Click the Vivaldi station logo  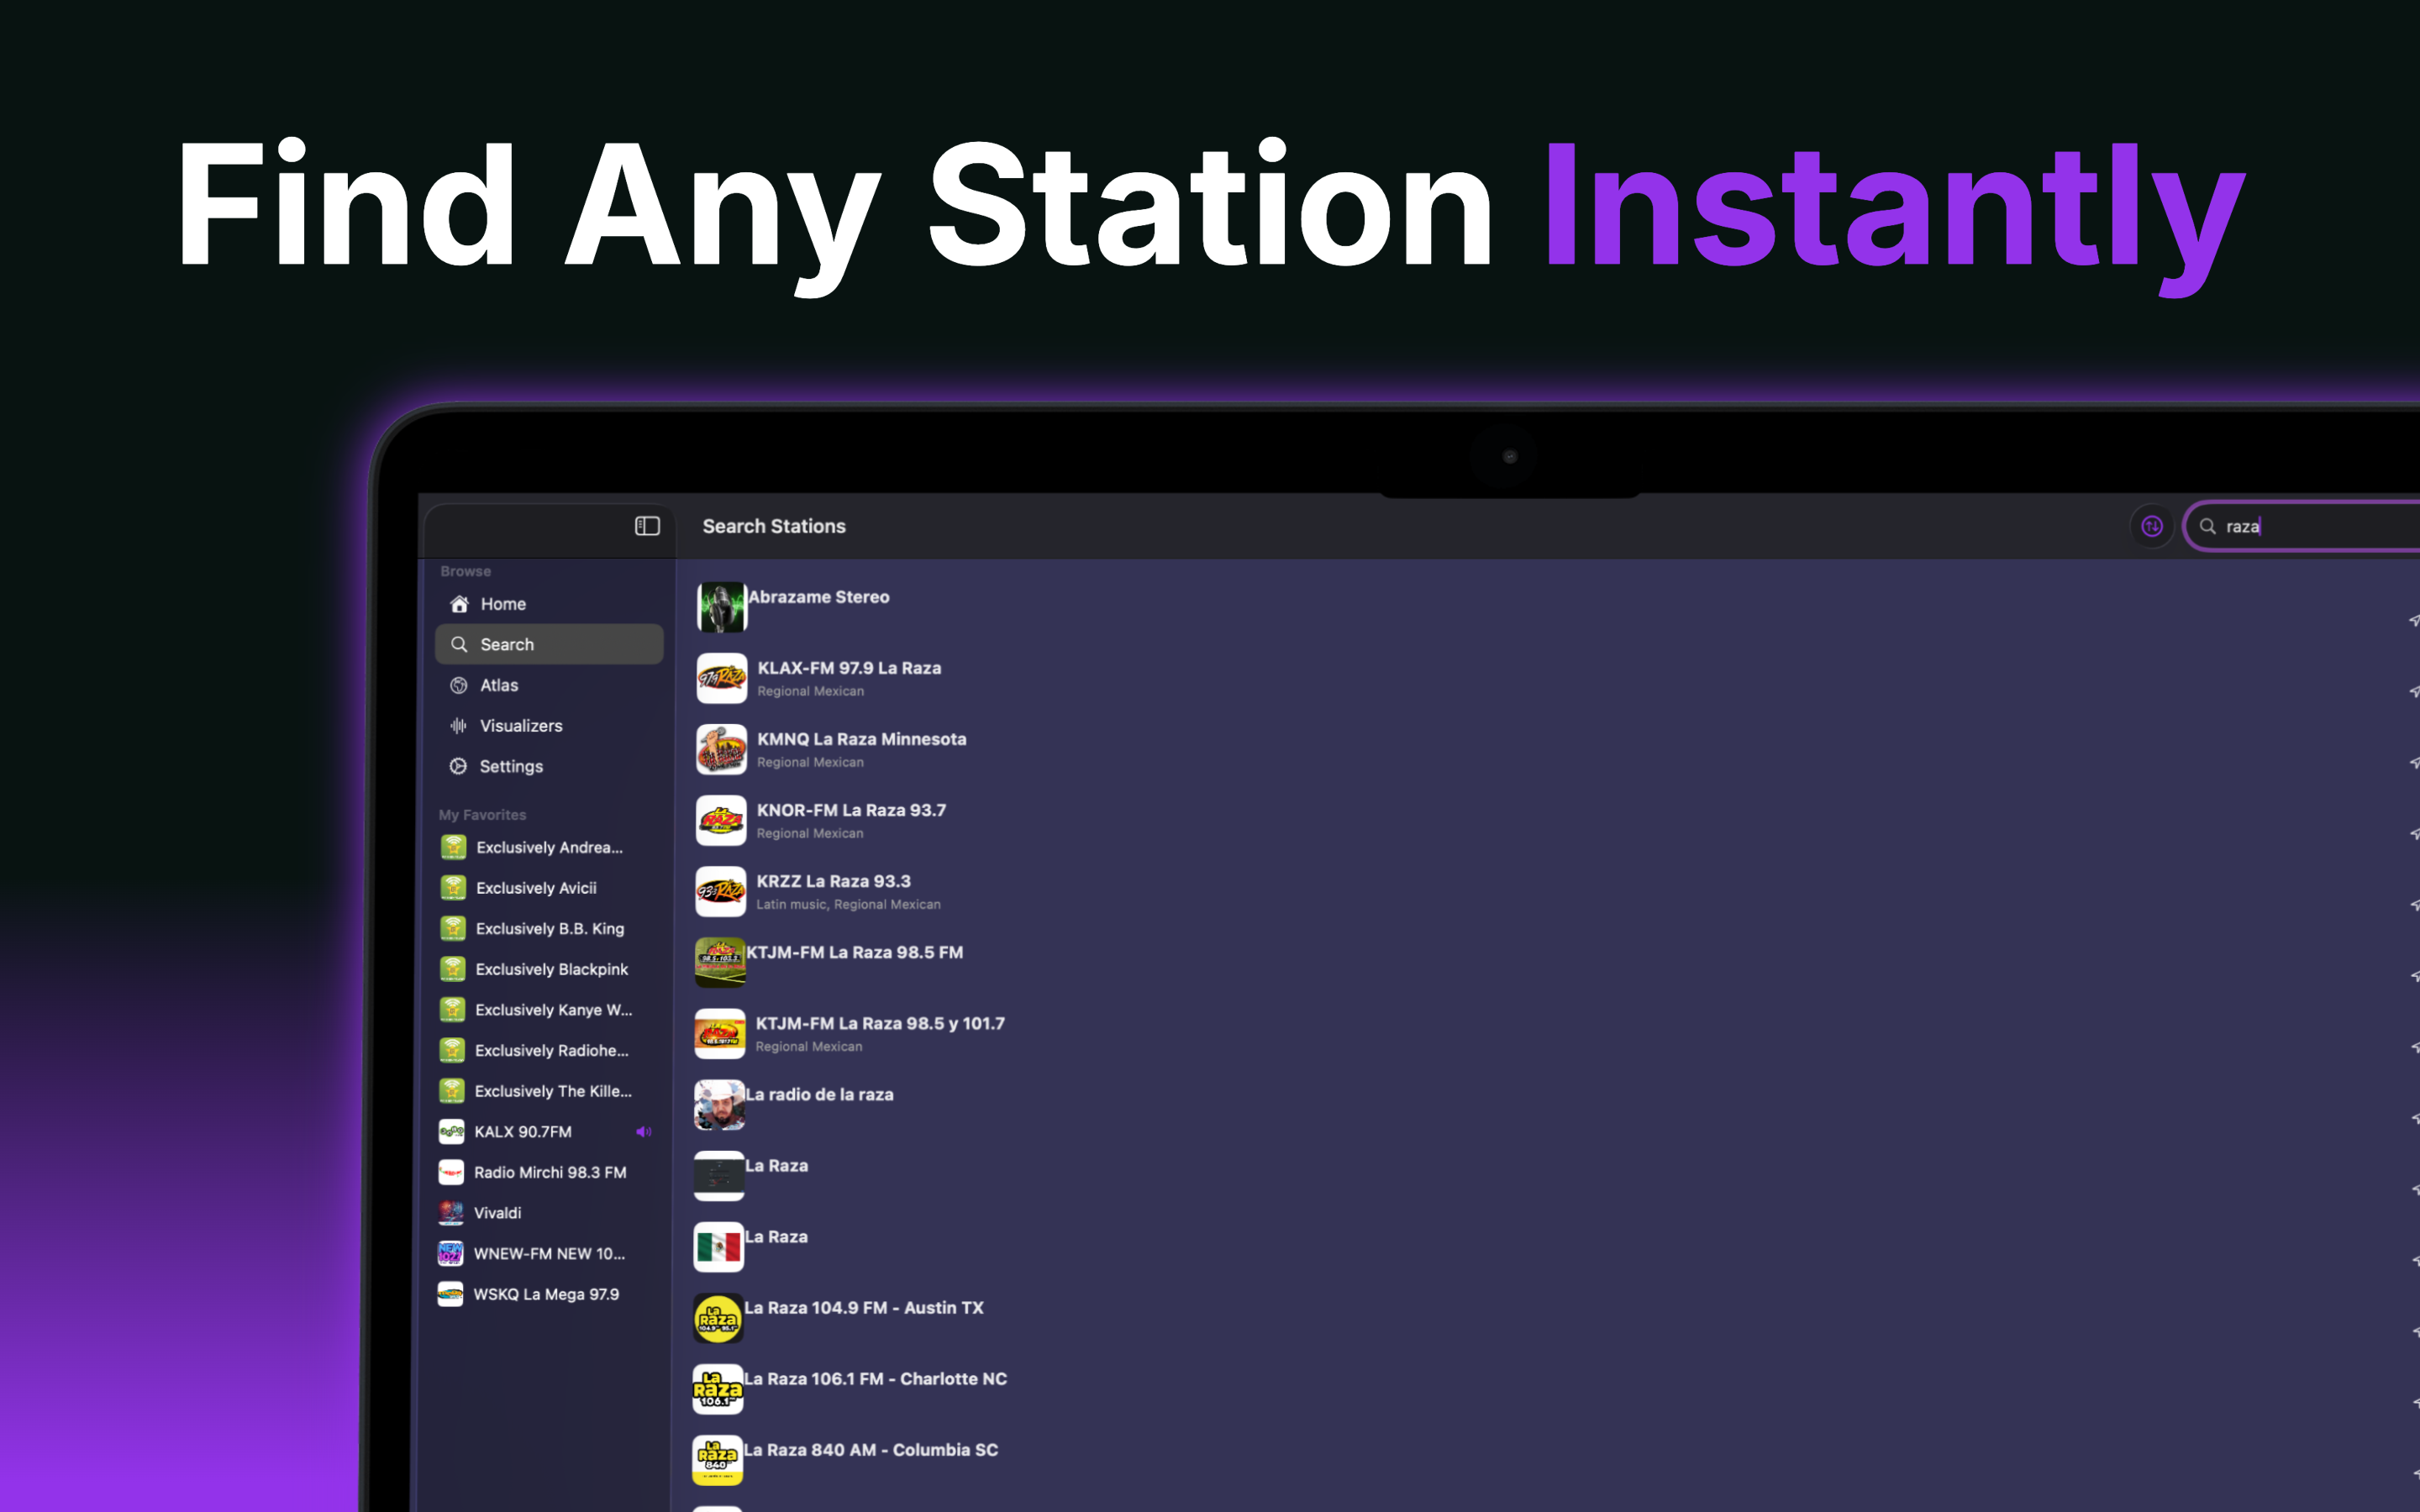point(451,1213)
